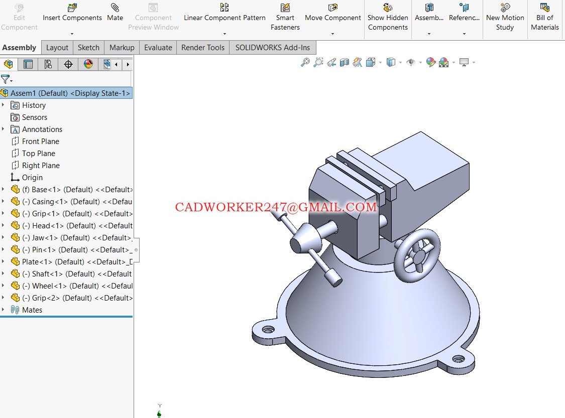
Task: Switch to the Evaluate tab
Action: 158,48
